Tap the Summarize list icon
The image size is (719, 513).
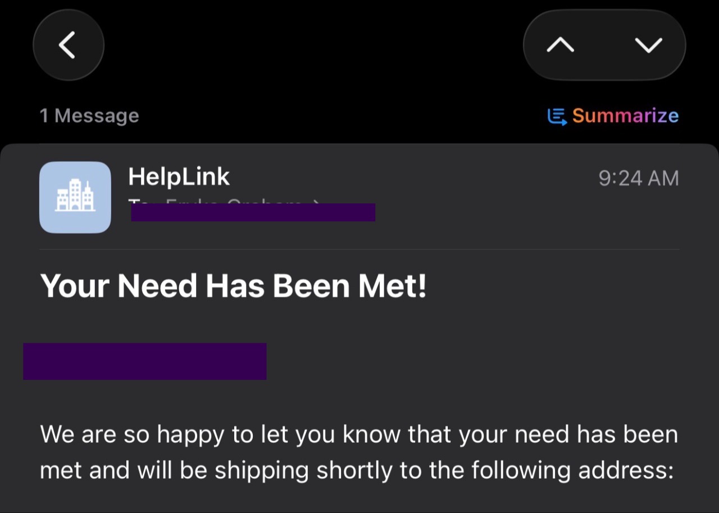point(557,116)
